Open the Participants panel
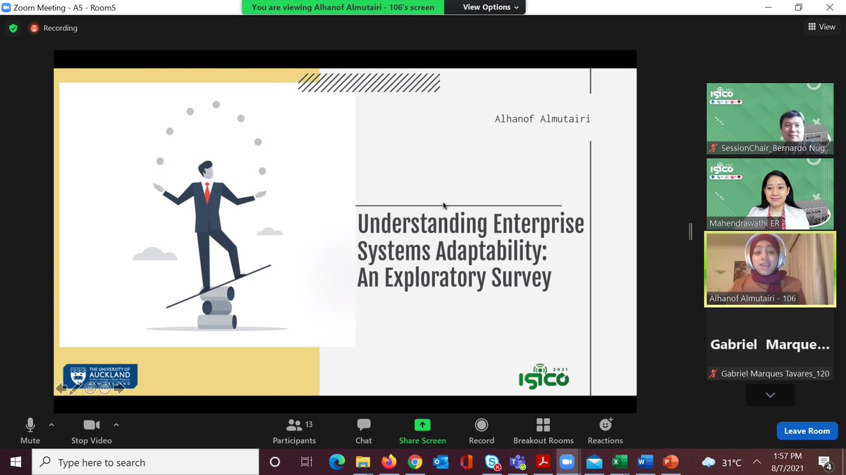The width and height of the screenshot is (846, 475). [x=295, y=431]
